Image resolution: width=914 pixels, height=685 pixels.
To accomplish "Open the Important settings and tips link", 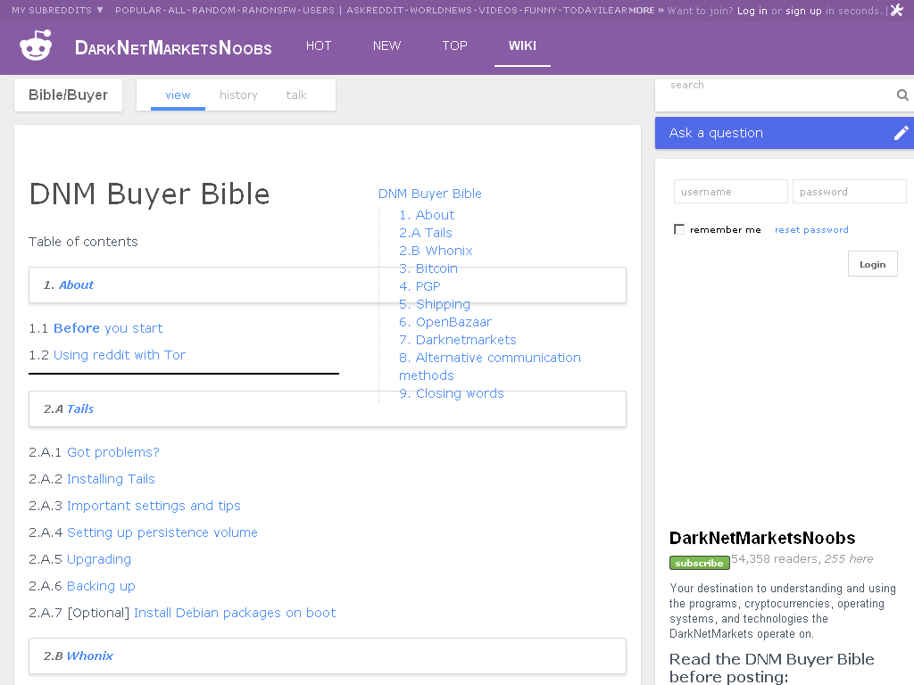I will (x=154, y=507).
